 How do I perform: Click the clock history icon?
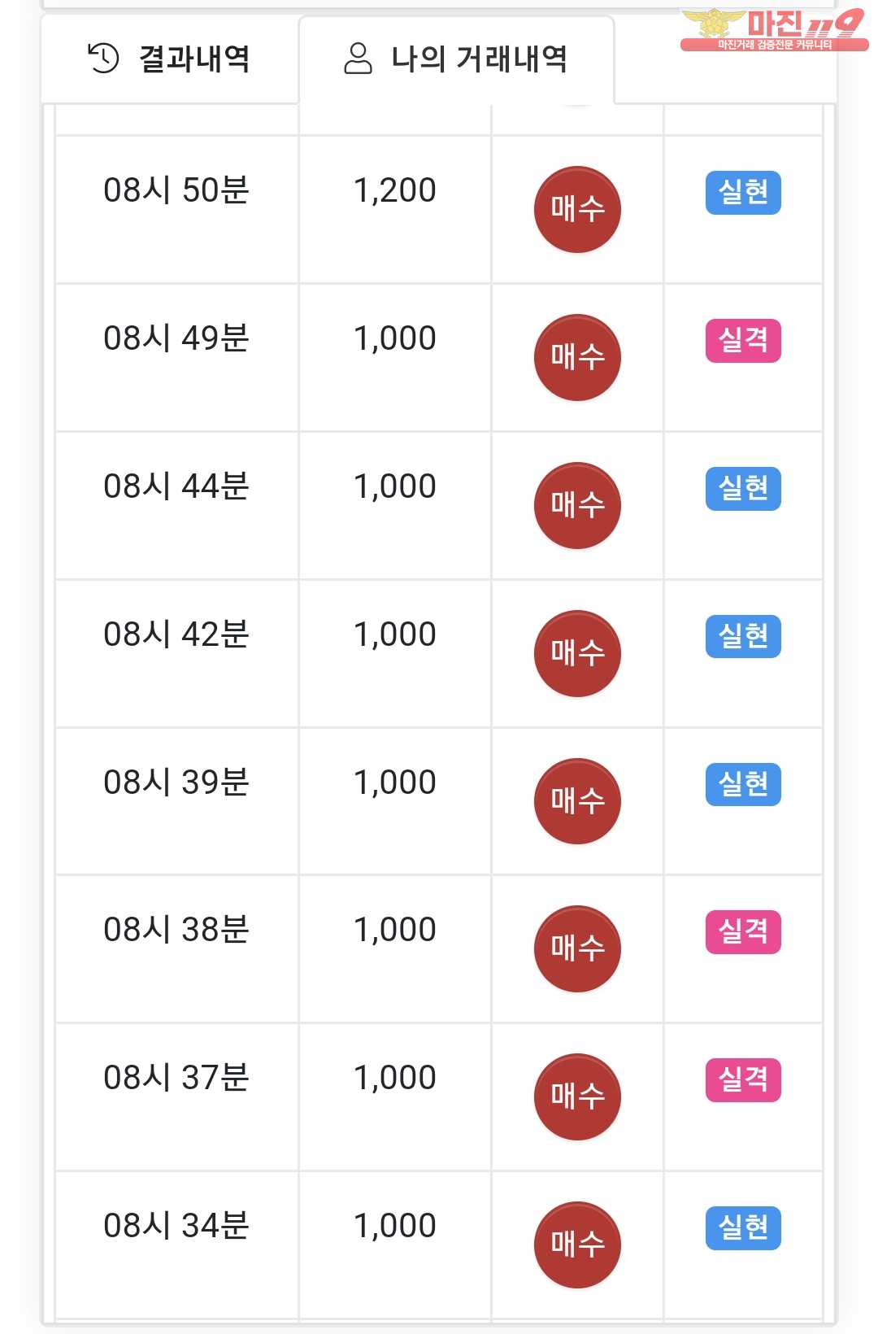point(103,58)
